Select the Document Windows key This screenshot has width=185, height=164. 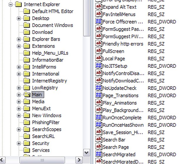pyautogui.click(x=53, y=25)
